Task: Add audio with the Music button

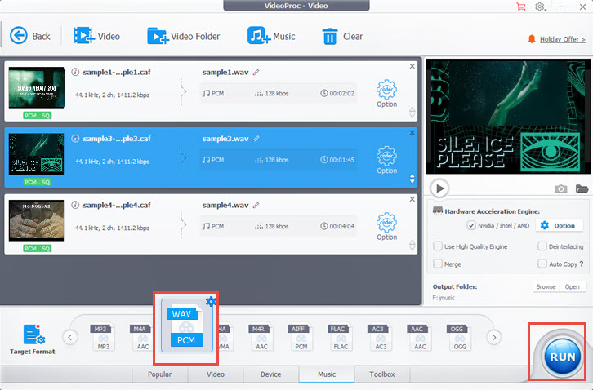Action: 271,36
